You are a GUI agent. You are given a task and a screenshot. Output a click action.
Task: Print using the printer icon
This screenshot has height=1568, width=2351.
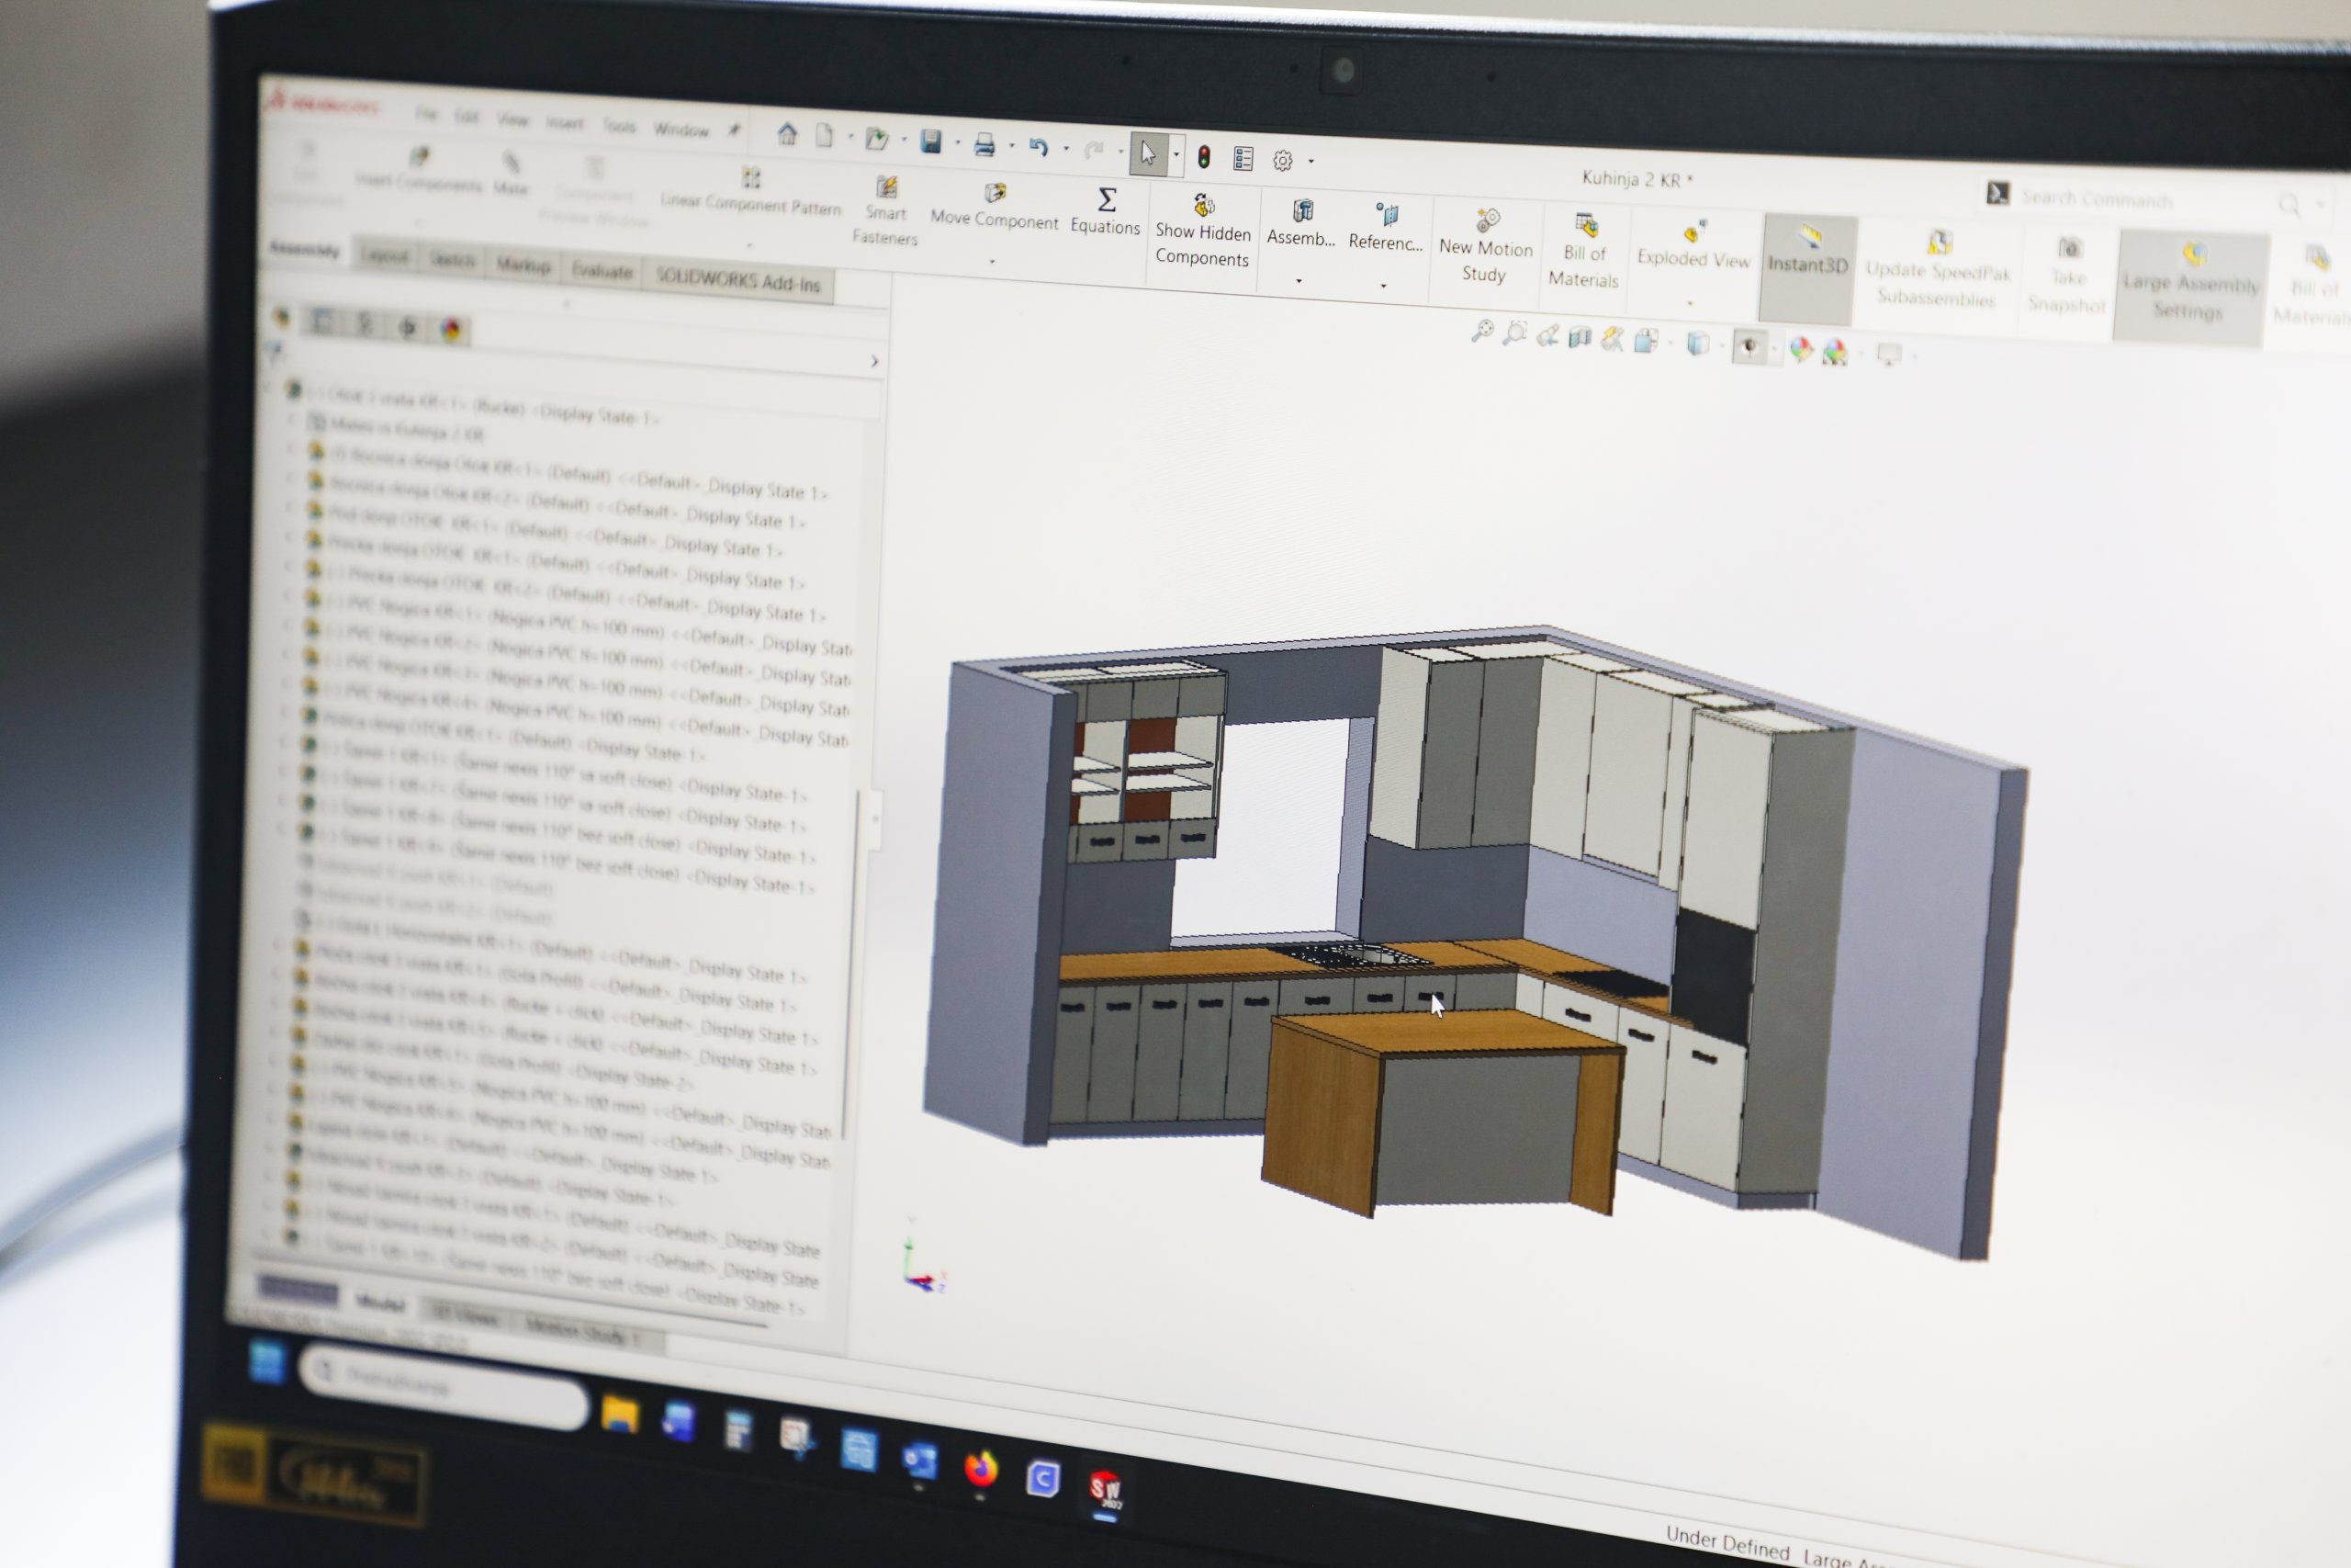pyautogui.click(x=984, y=145)
